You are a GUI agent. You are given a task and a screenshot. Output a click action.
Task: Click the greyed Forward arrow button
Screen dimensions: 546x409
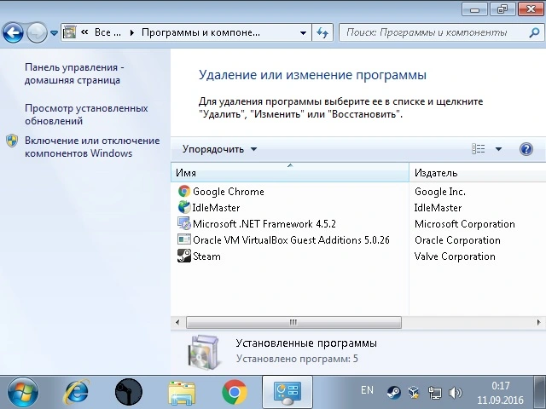[x=37, y=33]
